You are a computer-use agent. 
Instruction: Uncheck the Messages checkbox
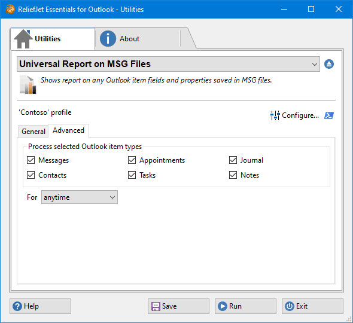click(31, 160)
